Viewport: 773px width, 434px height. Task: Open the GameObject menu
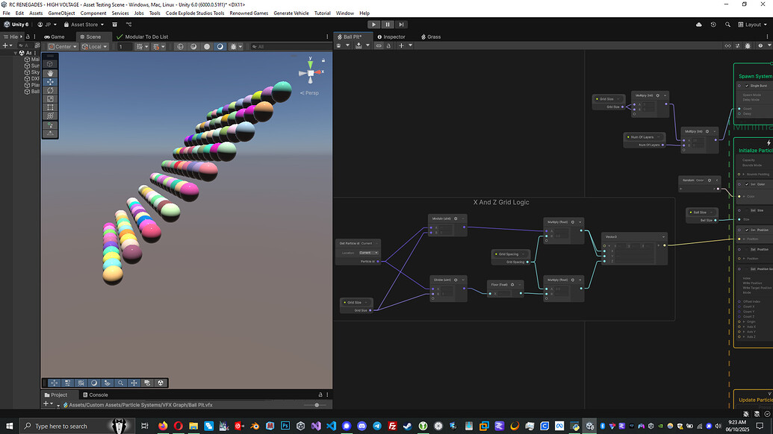tap(60, 13)
